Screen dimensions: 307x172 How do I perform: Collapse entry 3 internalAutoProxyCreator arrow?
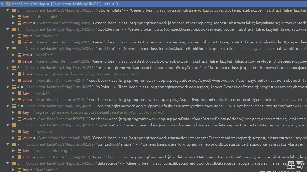pos(8,68)
